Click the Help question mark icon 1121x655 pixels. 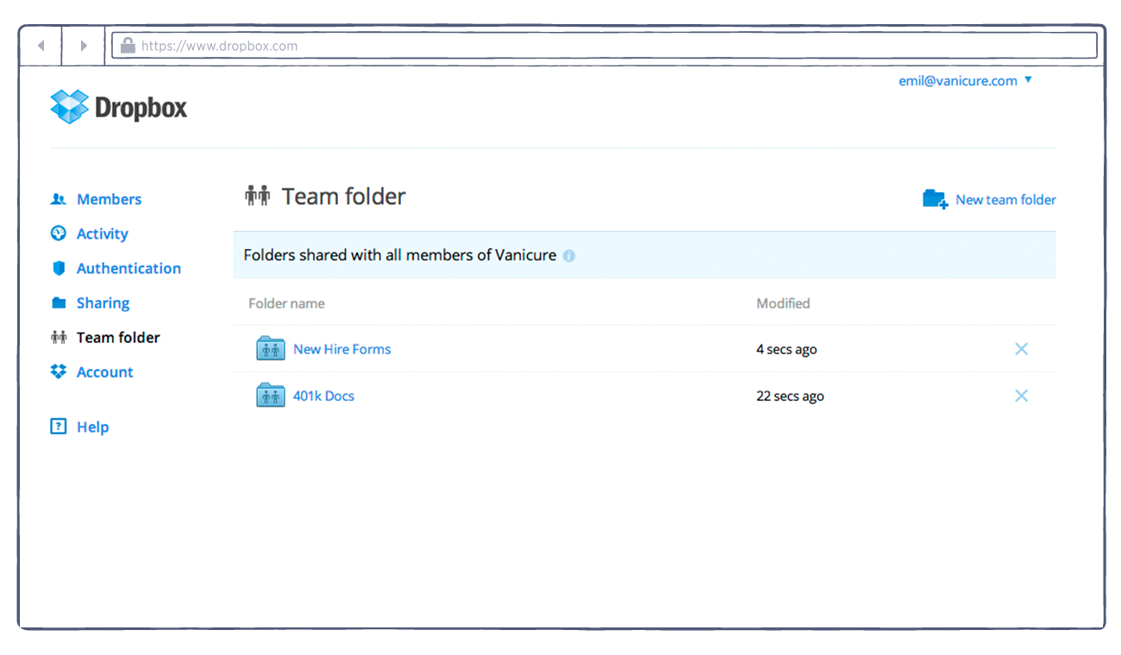(x=59, y=426)
